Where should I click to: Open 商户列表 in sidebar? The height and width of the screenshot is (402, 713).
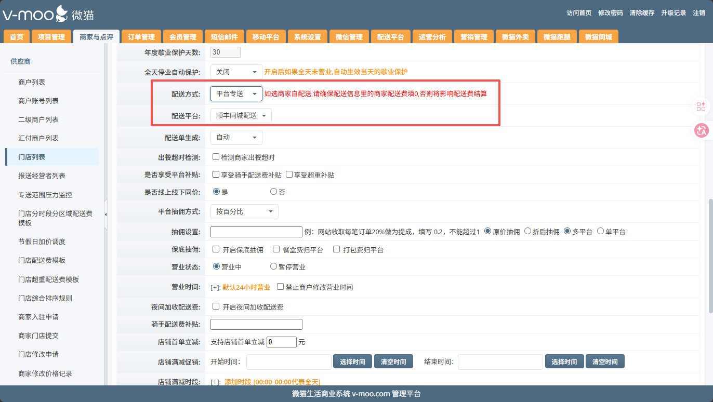coord(32,82)
